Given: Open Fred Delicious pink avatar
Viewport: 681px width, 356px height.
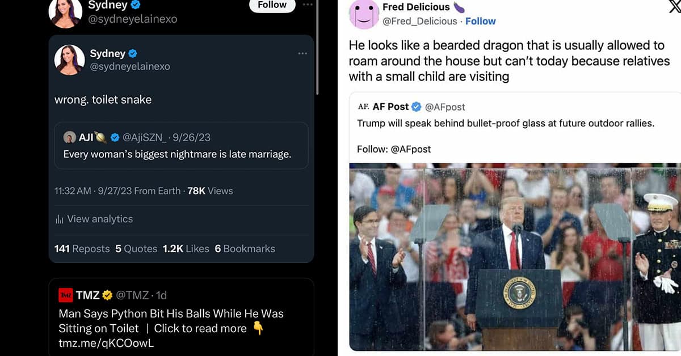Looking at the screenshot, I should click(x=363, y=14).
